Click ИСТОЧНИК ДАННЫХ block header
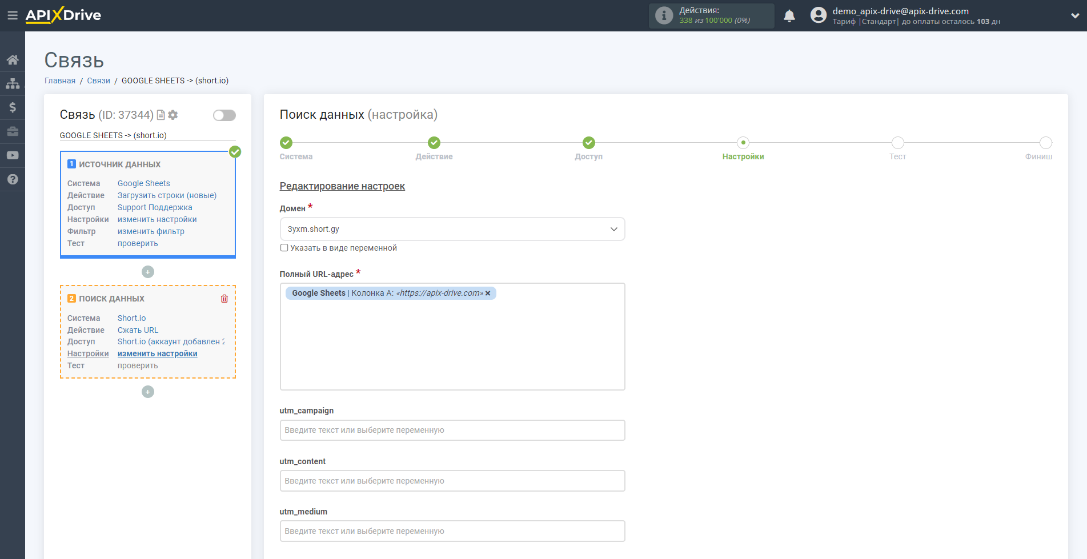1087x559 pixels. click(120, 164)
